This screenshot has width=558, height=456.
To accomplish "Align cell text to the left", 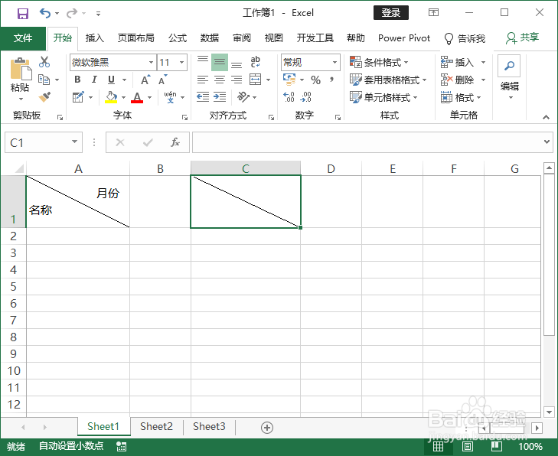I will tap(203, 80).
